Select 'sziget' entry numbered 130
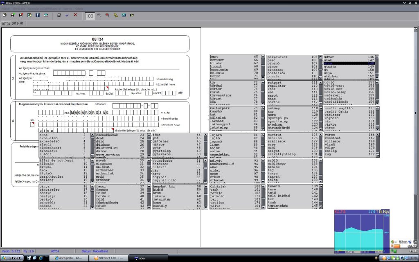419x262 pixels. pyautogui.click(x=292, y=151)
